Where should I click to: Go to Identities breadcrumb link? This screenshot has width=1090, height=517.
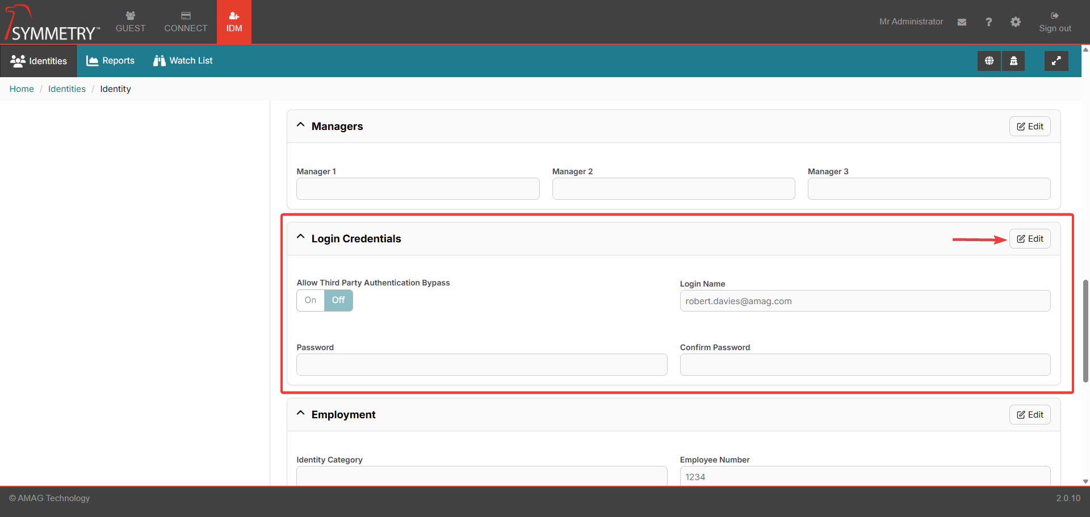[67, 89]
